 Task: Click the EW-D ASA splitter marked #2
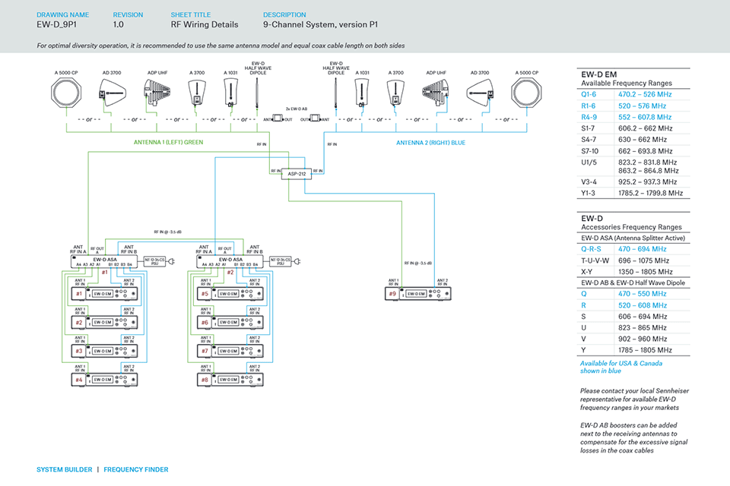point(230,261)
